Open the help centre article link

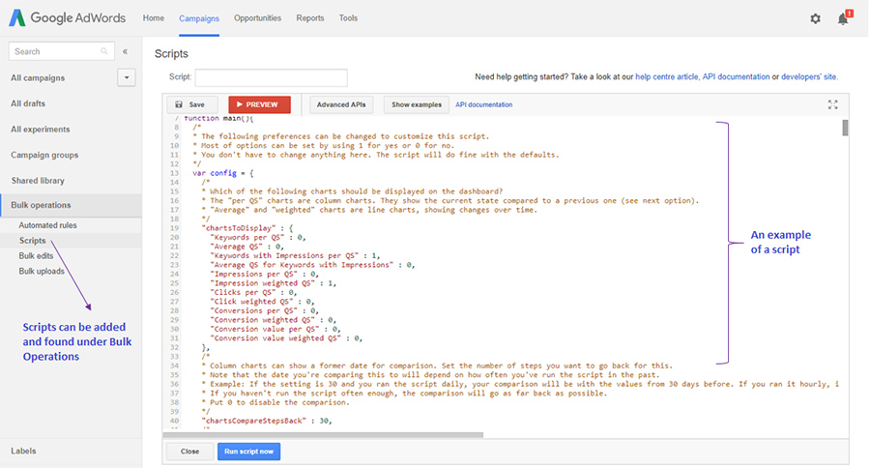[667, 76]
